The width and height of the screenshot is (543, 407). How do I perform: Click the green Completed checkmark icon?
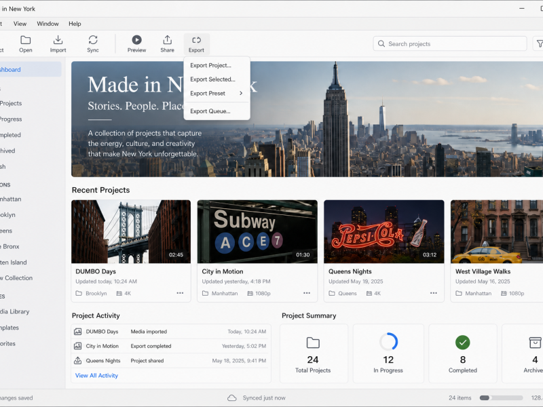[x=463, y=343]
